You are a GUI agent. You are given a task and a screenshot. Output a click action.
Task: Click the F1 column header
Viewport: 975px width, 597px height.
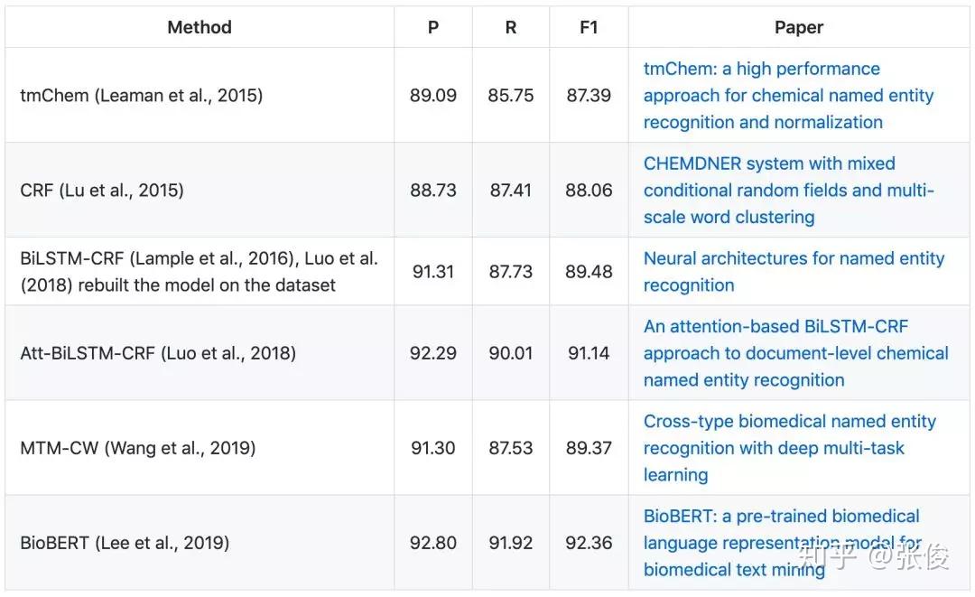(589, 27)
